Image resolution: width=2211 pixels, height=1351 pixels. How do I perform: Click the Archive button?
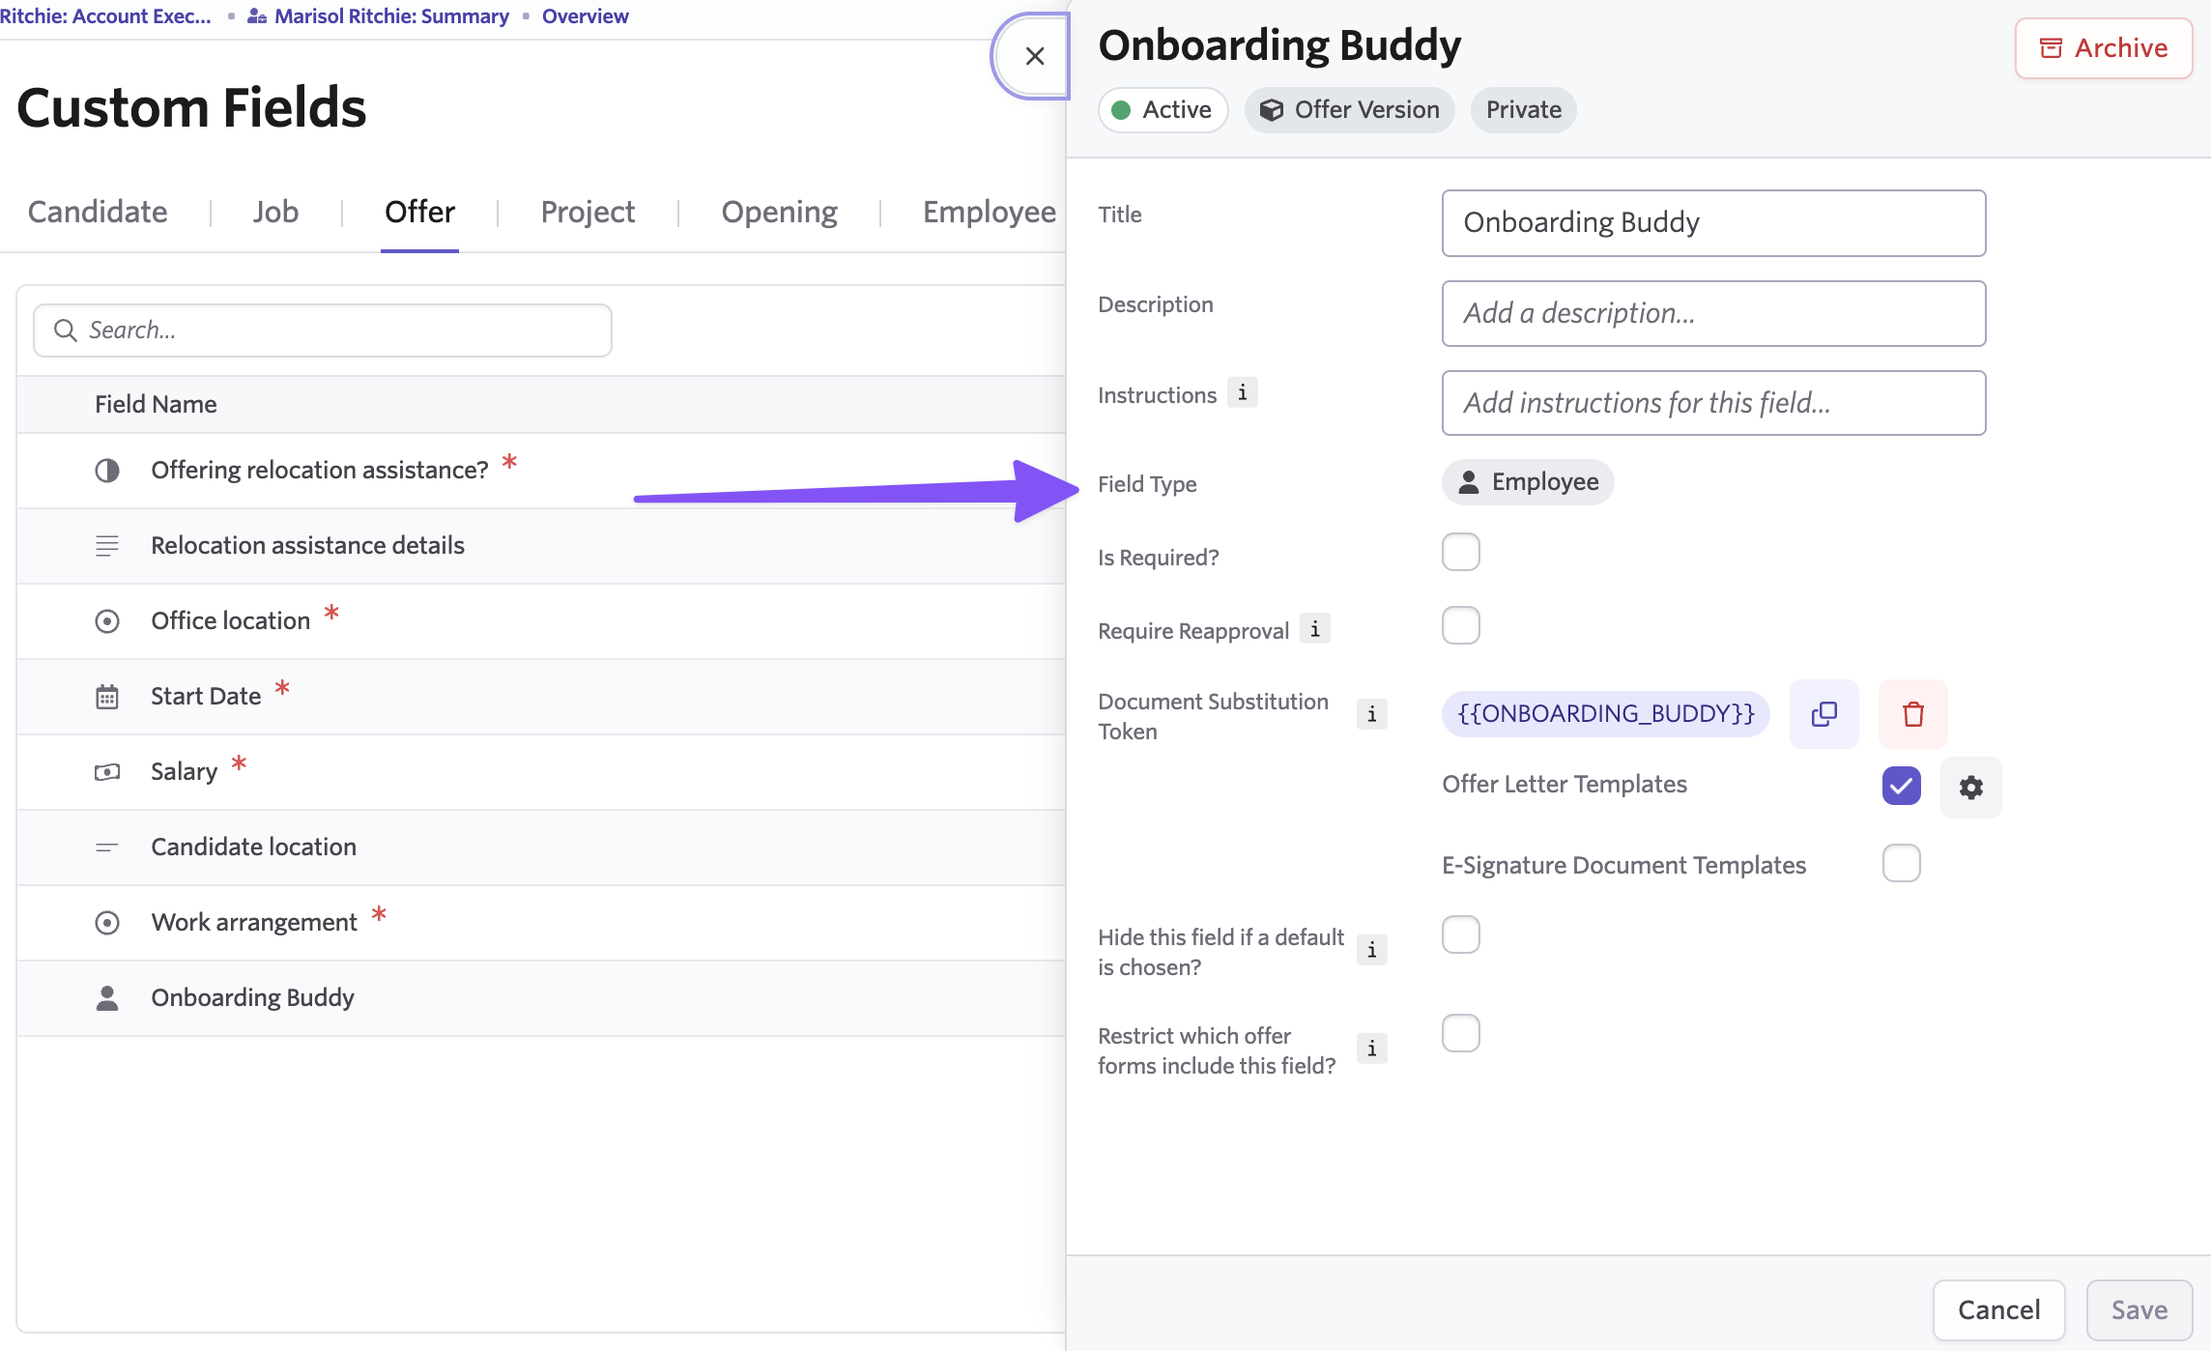pos(2103,47)
